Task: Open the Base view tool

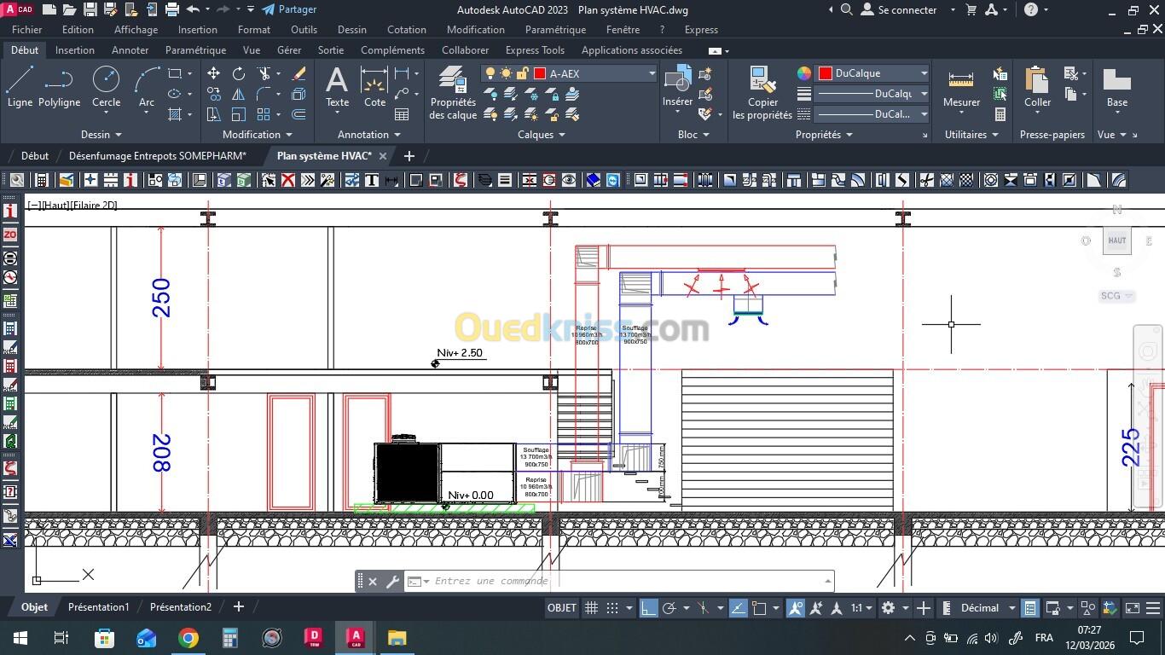Action: pyautogui.click(x=1116, y=87)
